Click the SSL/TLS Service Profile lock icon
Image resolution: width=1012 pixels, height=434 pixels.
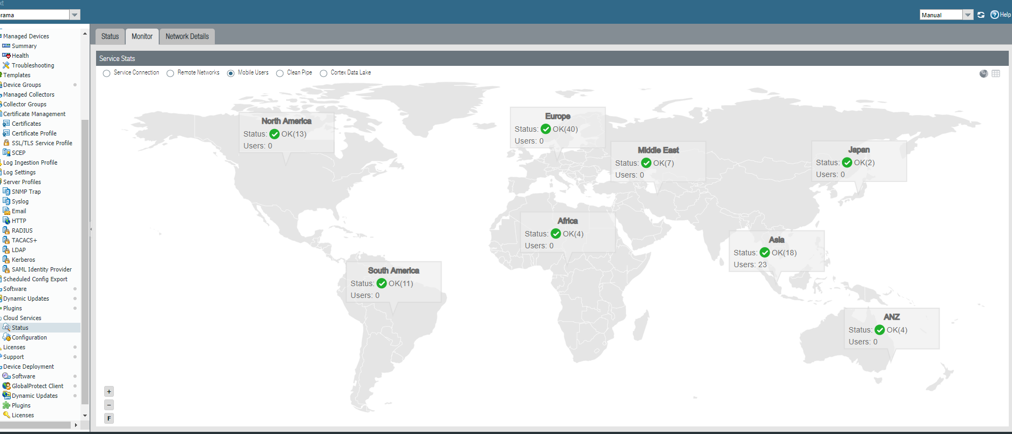coord(6,143)
